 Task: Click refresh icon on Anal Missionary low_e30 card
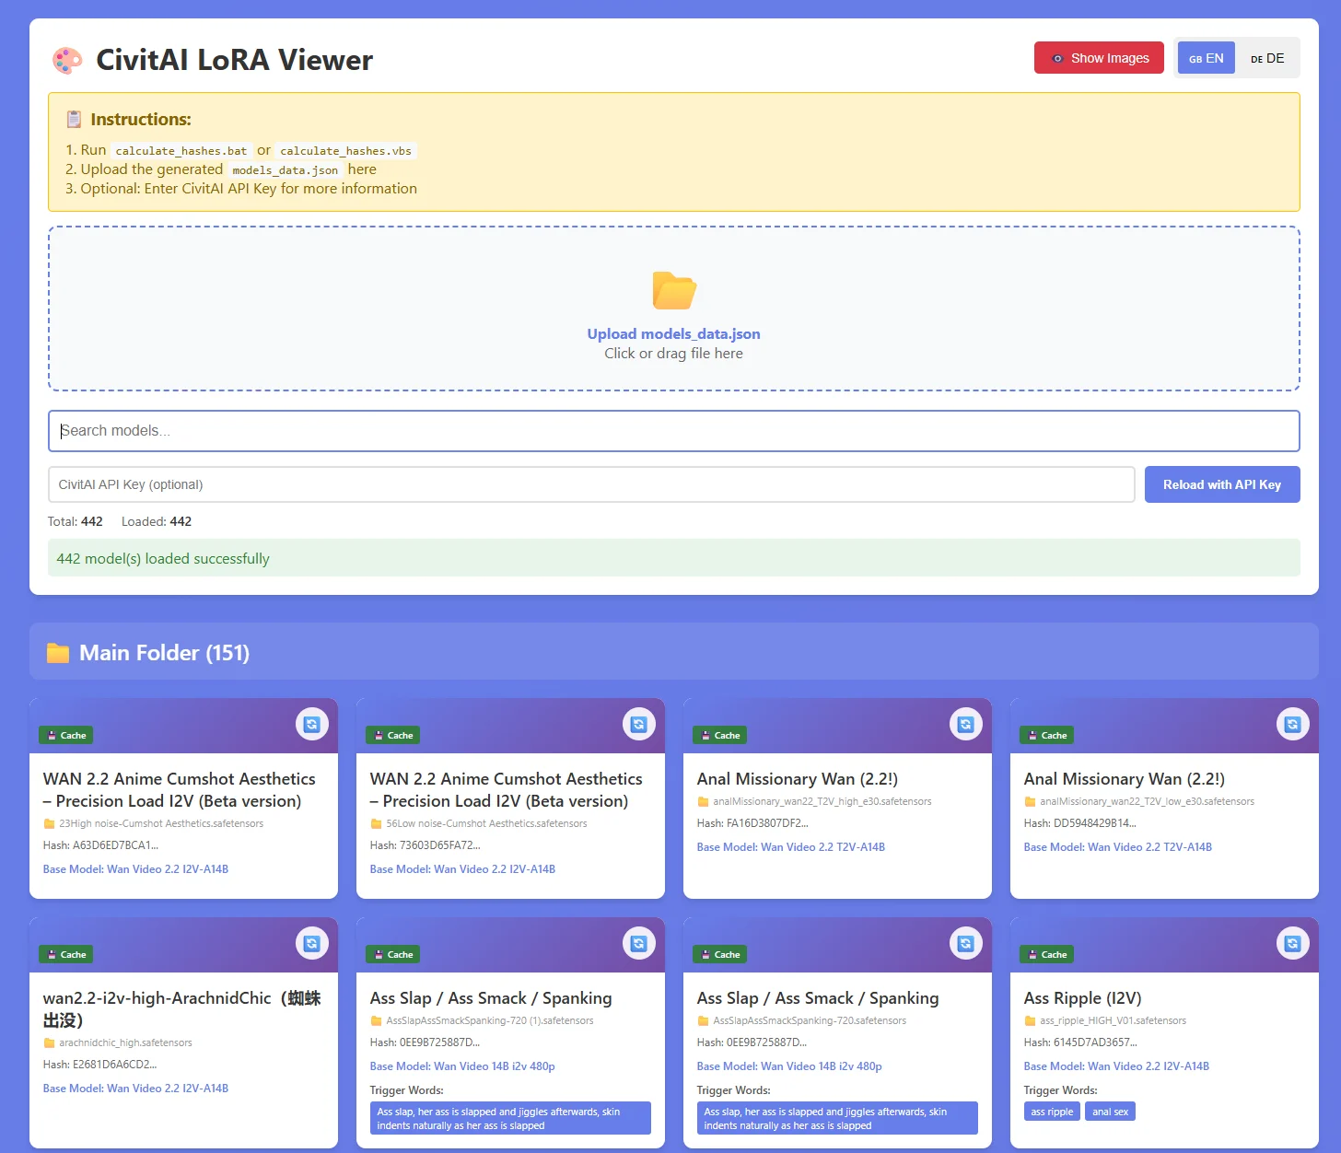click(1292, 725)
